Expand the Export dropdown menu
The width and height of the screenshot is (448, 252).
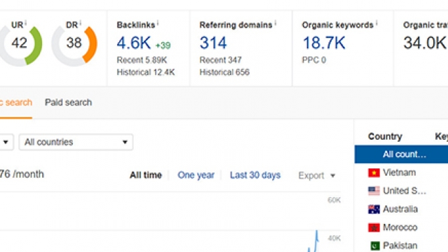click(316, 175)
